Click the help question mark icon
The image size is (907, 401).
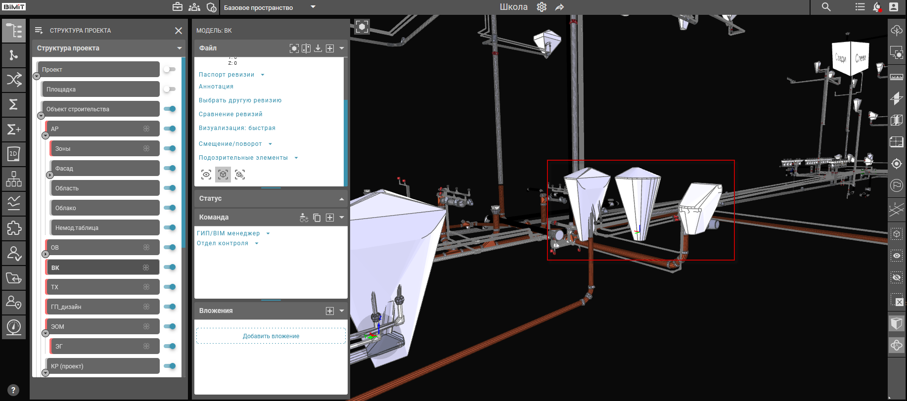(13, 390)
